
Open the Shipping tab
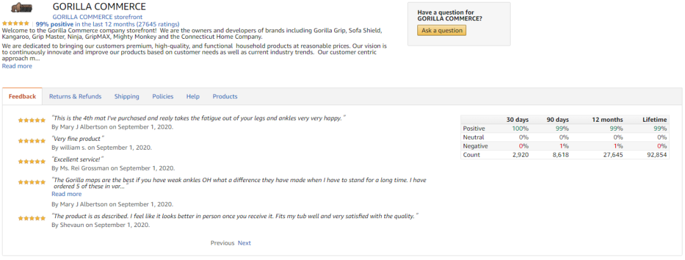coord(127,96)
